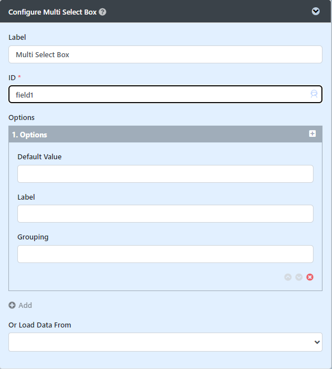Click the Grouping input field
The width and height of the screenshot is (332, 369).
(x=165, y=254)
